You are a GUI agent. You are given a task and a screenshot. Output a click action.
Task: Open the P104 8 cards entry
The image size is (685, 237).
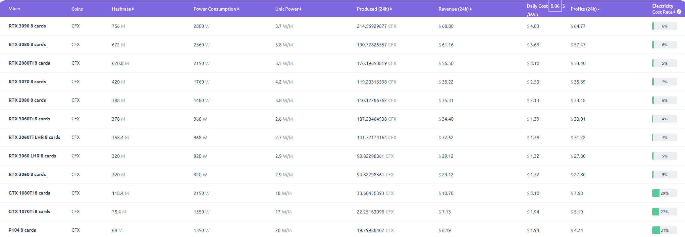[x=22, y=230]
